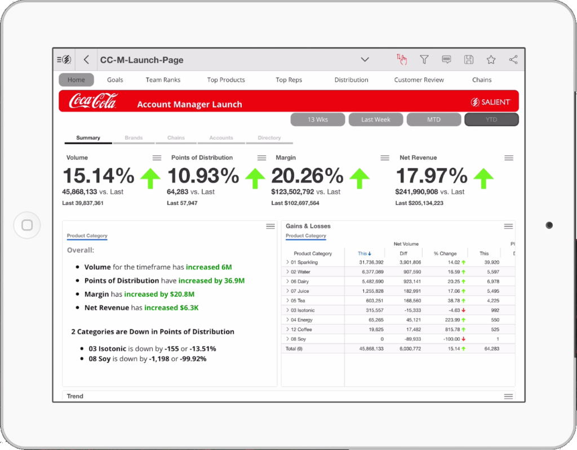Switch to the Brands sub-tab

pyautogui.click(x=134, y=138)
